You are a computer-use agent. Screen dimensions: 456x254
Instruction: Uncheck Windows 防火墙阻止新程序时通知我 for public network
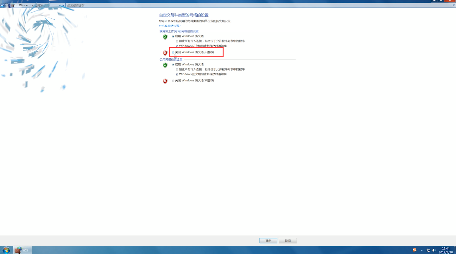coord(177,74)
